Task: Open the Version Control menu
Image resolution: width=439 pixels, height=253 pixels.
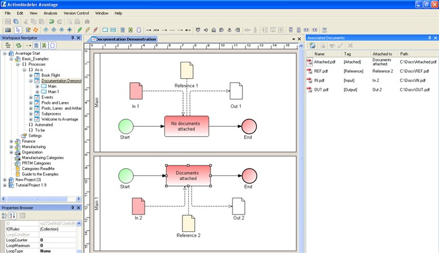Action: point(76,13)
